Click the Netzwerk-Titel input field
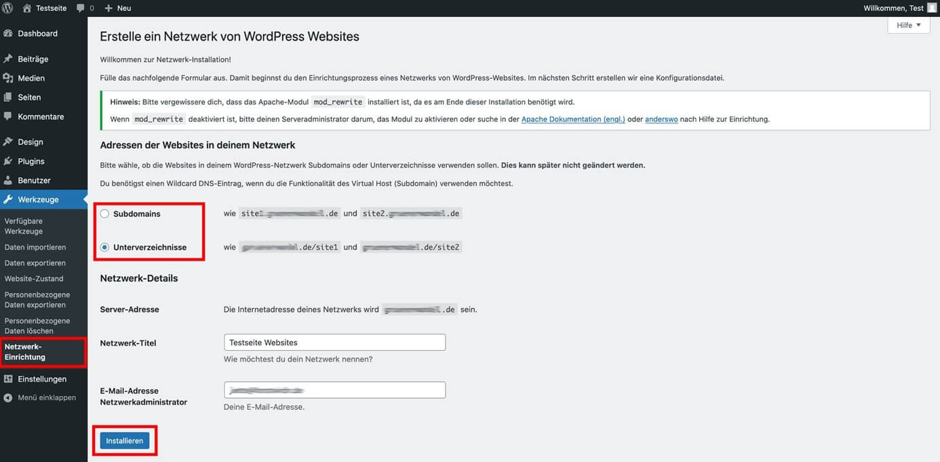Viewport: 940px width, 462px height. [x=334, y=343]
